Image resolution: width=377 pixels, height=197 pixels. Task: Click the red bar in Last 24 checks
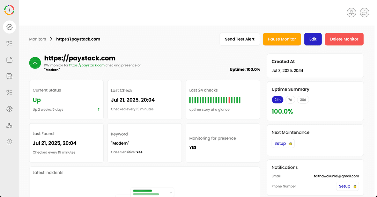[229, 100]
